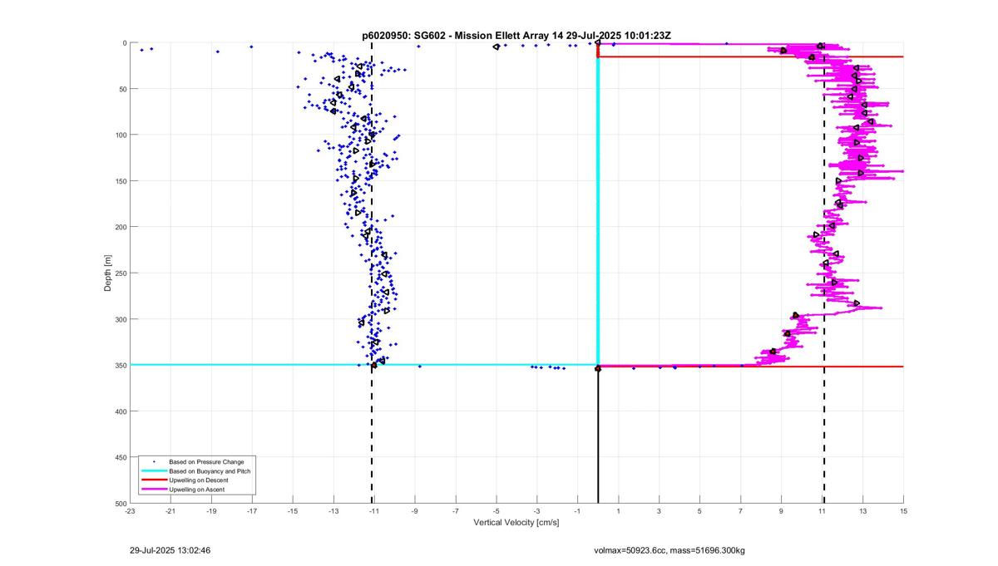The height and width of the screenshot is (566, 998).
Task: Click x-axis tick label '-9'
Action: click(x=415, y=511)
